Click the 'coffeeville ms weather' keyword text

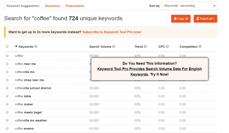(x=31, y=120)
